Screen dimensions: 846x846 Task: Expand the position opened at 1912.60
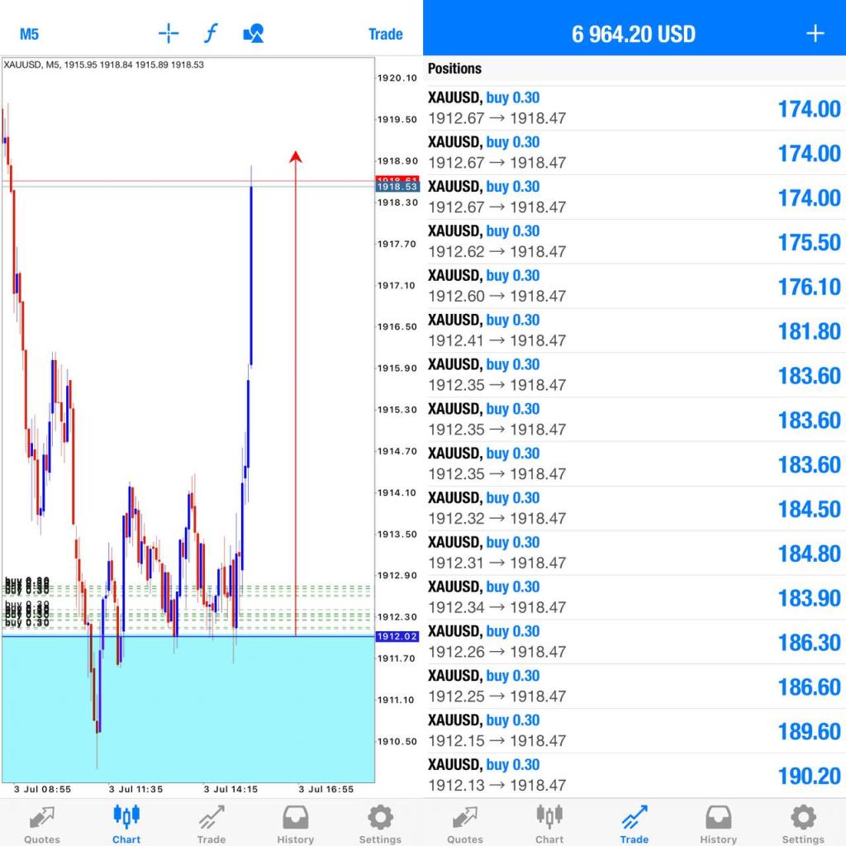click(634, 286)
